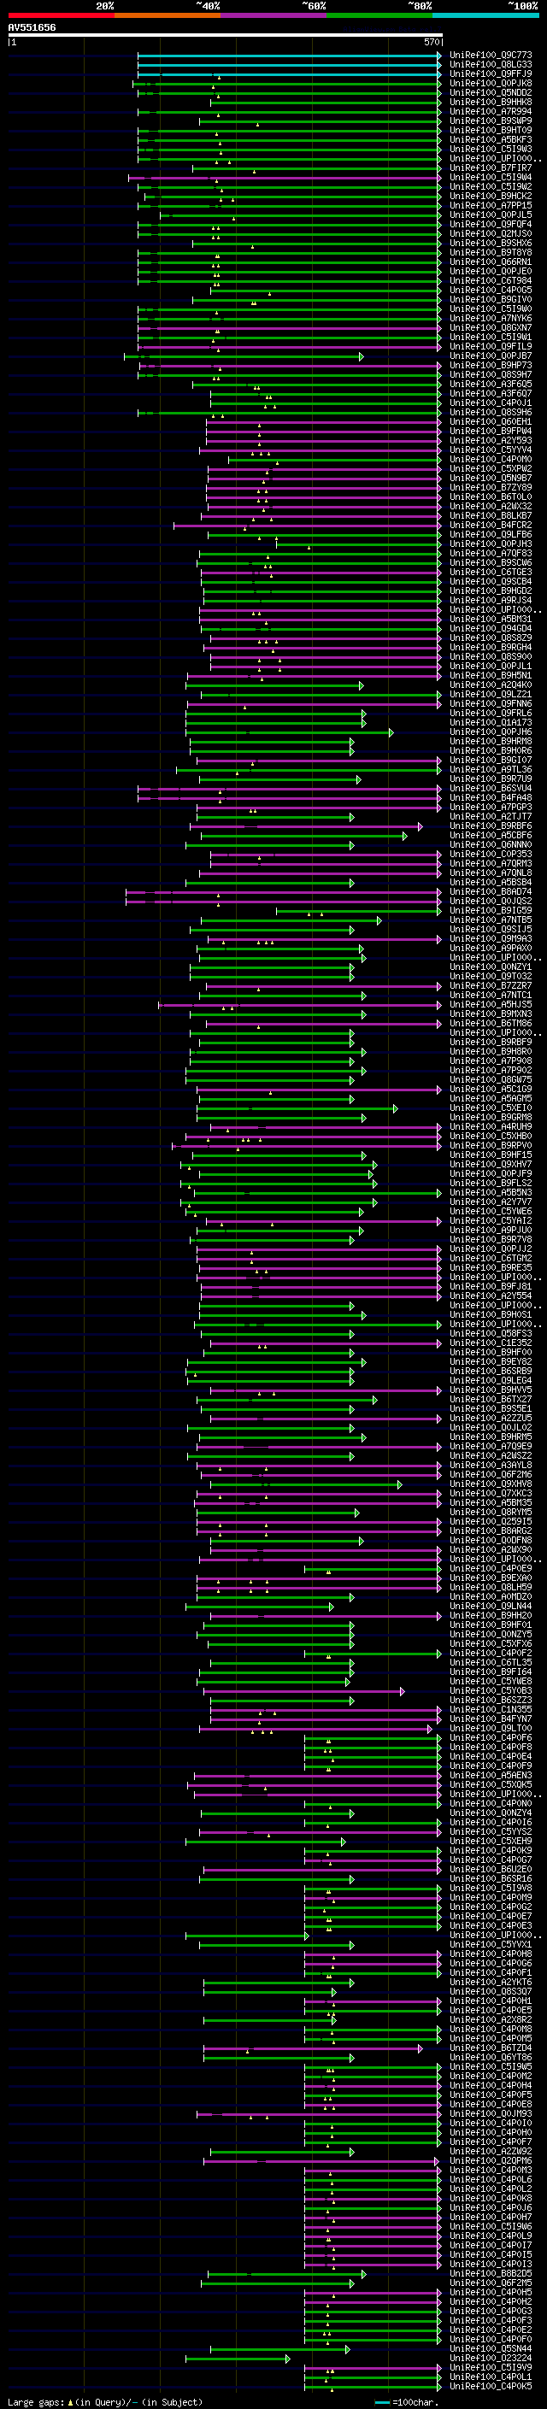Open last hit label UniRef100_C4P0K5
The height and width of the screenshot is (2409, 547).
[491, 2387]
